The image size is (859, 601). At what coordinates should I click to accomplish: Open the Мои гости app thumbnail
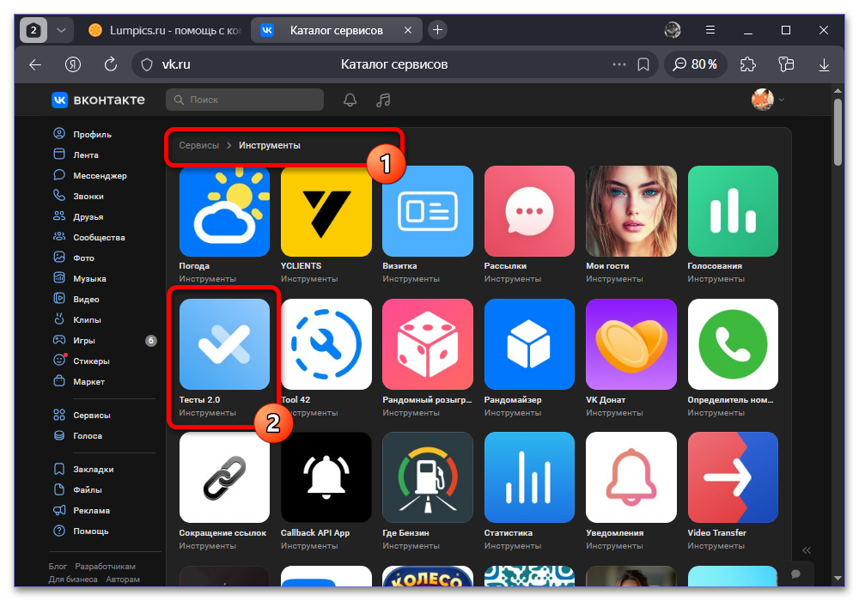(x=631, y=211)
